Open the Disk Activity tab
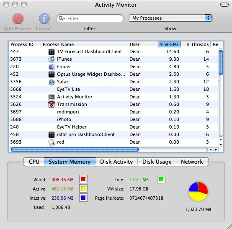Image resolution: width=232 pixels, height=229 pixels. pos(116,162)
